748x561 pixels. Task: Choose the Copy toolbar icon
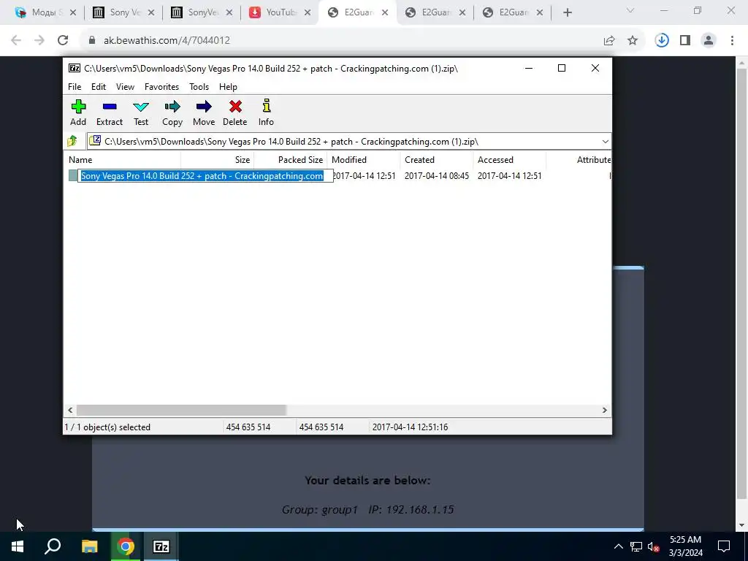pyautogui.click(x=172, y=113)
